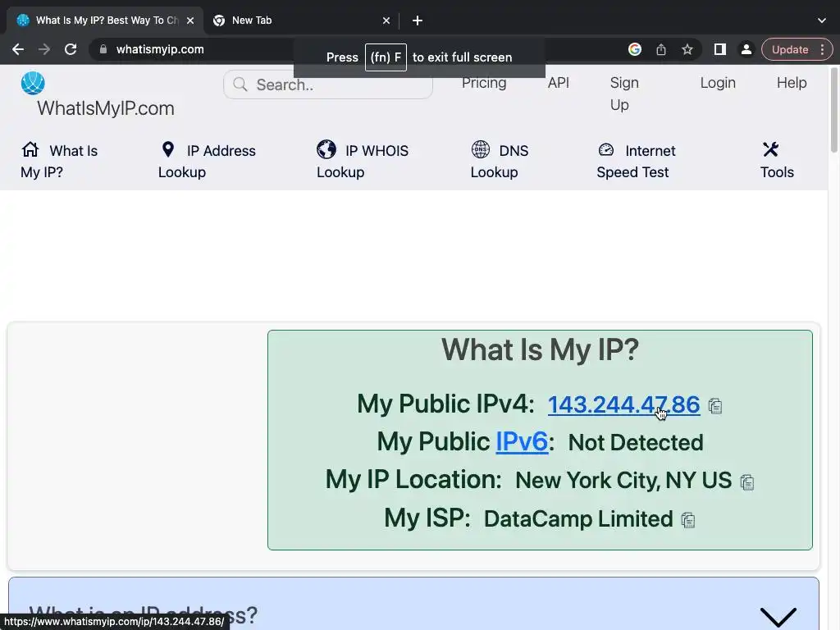Click the wrench Tools icon
The image size is (840, 630).
pyautogui.click(x=770, y=149)
